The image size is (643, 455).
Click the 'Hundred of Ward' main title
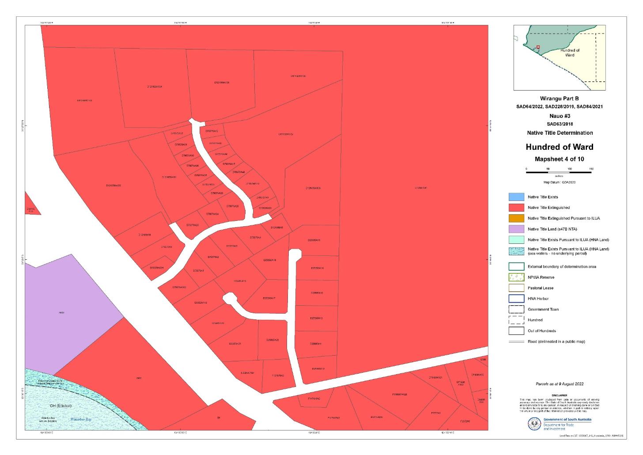pyautogui.click(x=559, y=147)
